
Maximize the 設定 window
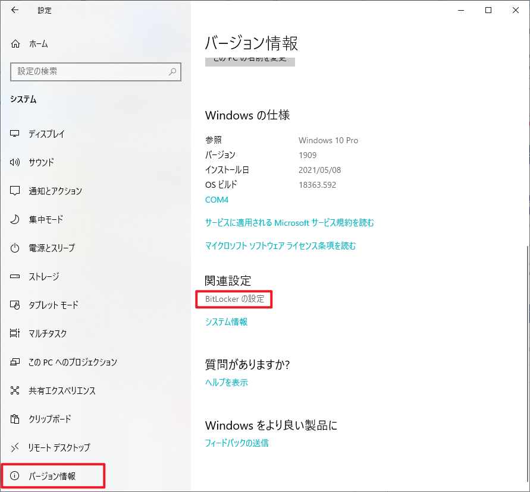(488, 10)
